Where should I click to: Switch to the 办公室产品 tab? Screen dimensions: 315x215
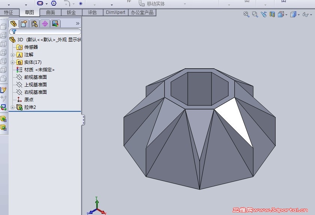point(142,12)
